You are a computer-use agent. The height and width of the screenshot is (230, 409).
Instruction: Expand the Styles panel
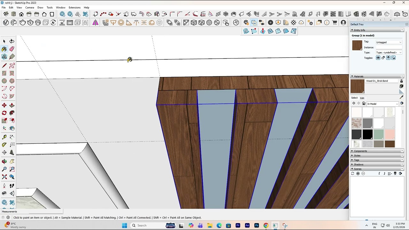click(377, 156)
